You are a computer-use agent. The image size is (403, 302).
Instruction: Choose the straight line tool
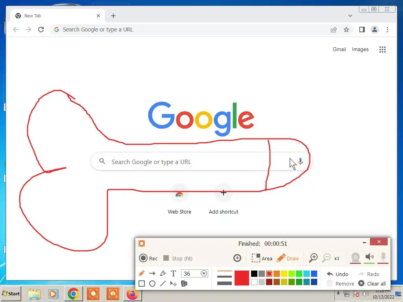(x=163, y=284)
